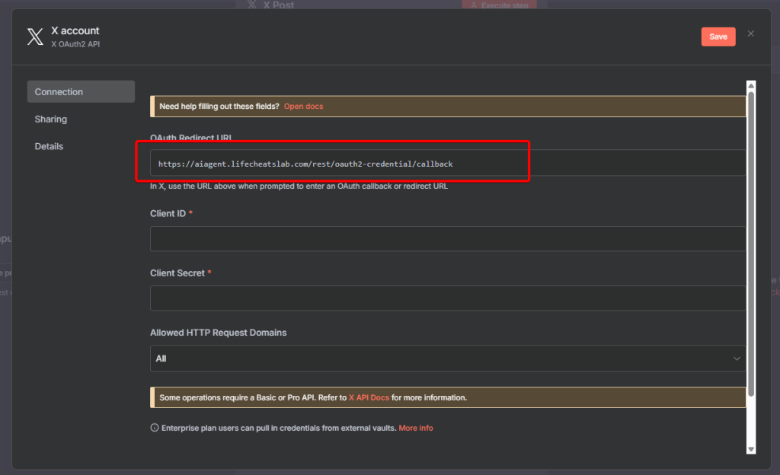Expand the chevron on the All domains selector
Screen dimensions: 780x475
[x=736, y=359]
